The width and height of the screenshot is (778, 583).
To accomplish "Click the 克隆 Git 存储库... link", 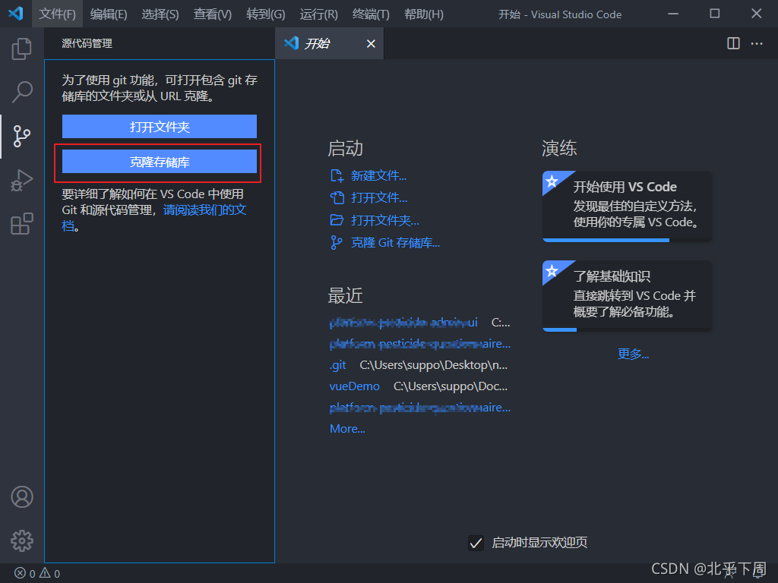I will coord(395,242).
